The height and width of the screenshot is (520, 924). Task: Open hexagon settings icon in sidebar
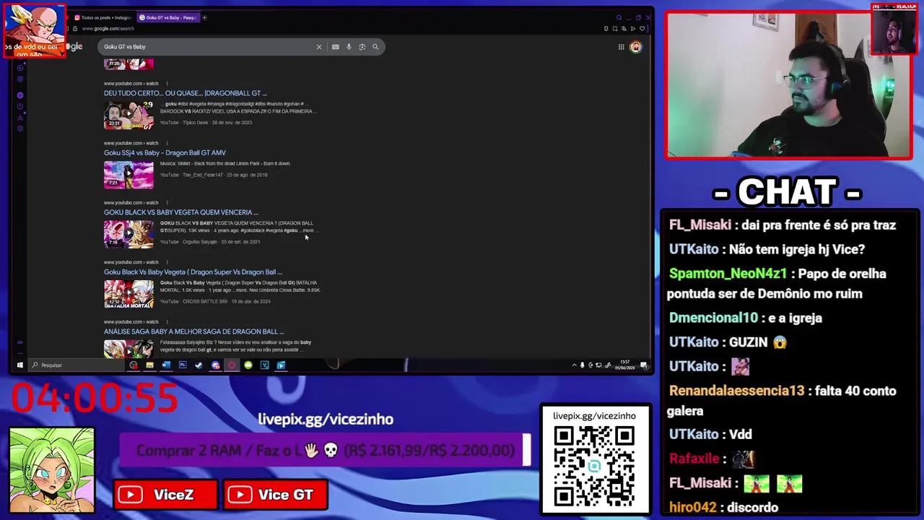click(20, 129)
